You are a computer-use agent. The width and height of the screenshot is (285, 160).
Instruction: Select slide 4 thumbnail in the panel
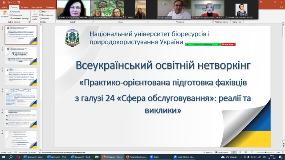pyautogui.click(x=21, y=98)
